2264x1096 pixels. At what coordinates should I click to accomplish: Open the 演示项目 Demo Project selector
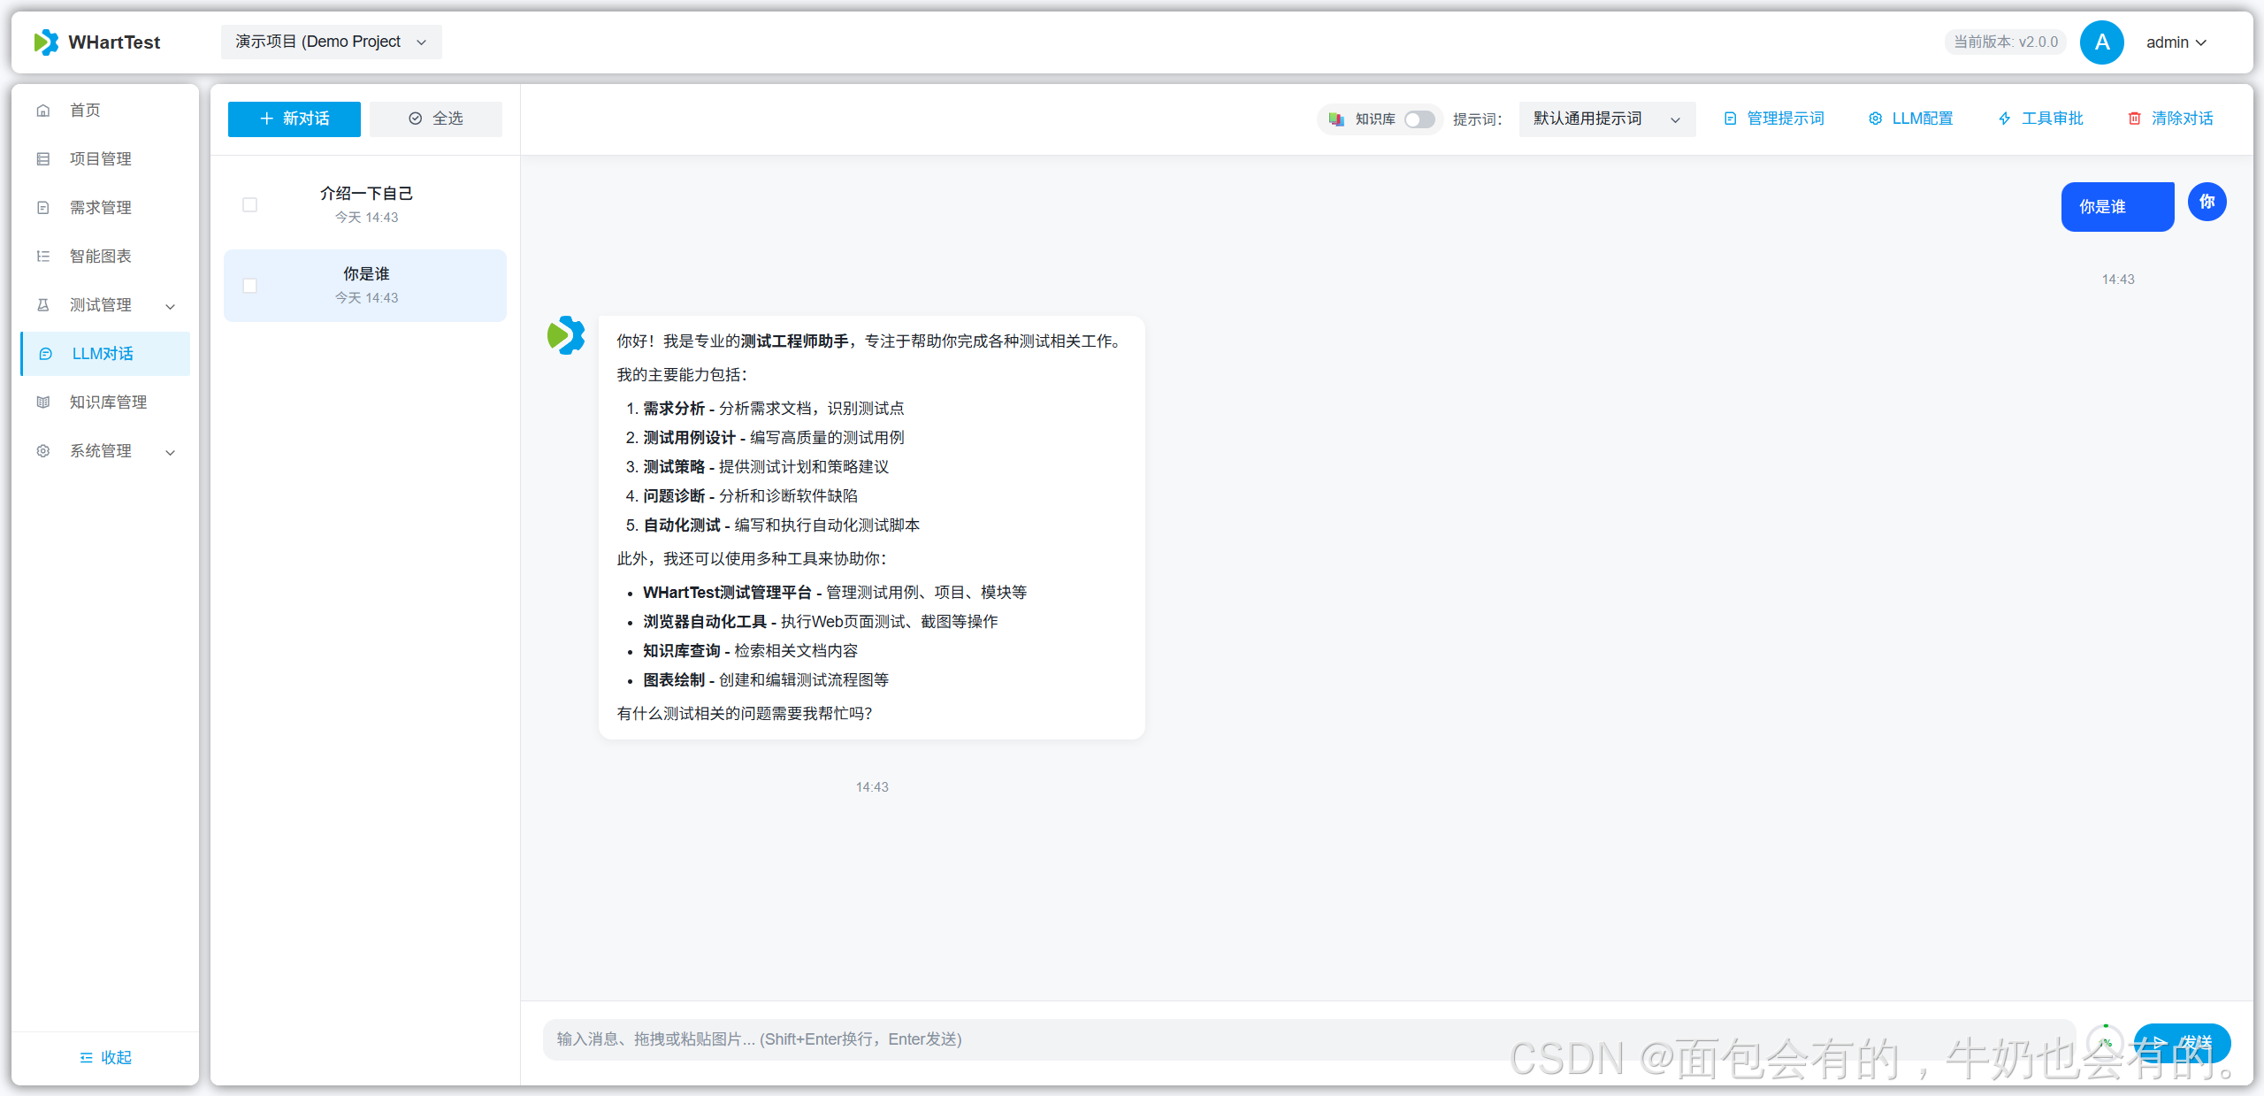click(x=330, y=42)
